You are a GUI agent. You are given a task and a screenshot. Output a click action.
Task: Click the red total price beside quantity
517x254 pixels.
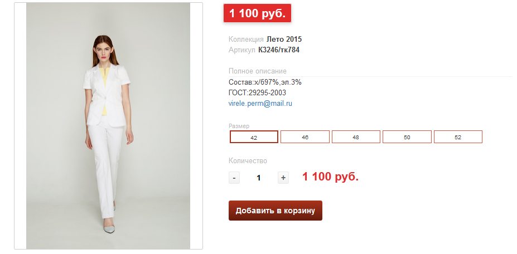point(330,177)
